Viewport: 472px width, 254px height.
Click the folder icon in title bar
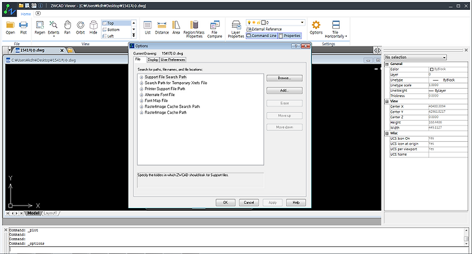(21, 5)
